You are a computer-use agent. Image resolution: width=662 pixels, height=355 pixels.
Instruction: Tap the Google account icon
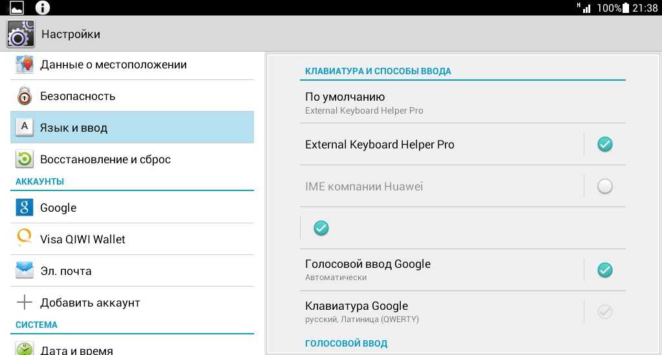pyautogui.click(x=25, y=207)
